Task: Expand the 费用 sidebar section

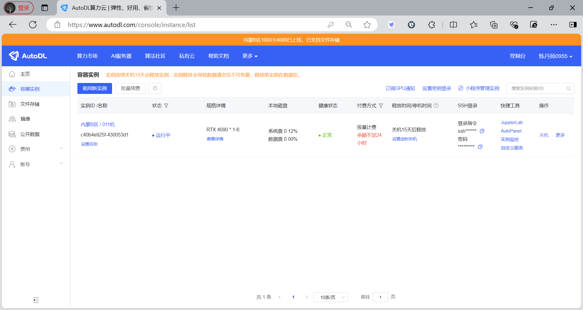Action: [x=36, y=149]
